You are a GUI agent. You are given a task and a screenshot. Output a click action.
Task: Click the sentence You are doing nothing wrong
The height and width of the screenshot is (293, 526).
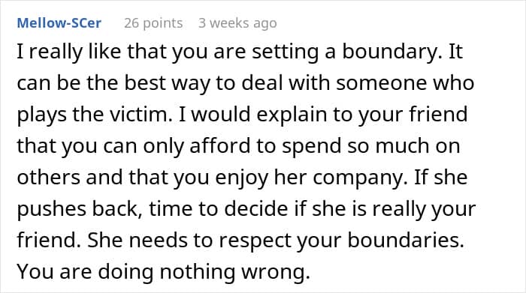point(163,271)
